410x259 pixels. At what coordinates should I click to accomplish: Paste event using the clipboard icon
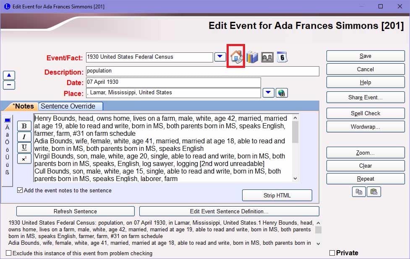[x=373, y=192]
